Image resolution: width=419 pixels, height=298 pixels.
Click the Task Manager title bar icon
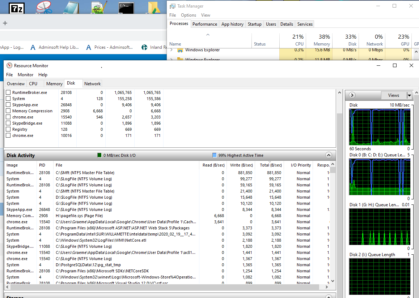[173, 6]
